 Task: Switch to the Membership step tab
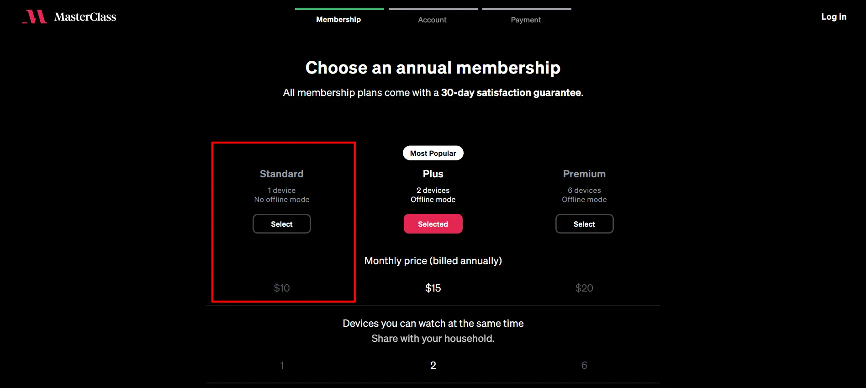(338, 20)
